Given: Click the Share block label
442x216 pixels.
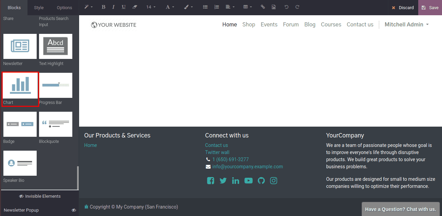Looking at the screenshot, I should (x=8, y=19).
